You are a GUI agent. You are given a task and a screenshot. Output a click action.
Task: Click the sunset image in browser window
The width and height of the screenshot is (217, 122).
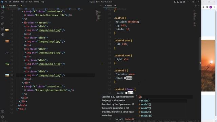pyautogui.click(x=208, y=65)
